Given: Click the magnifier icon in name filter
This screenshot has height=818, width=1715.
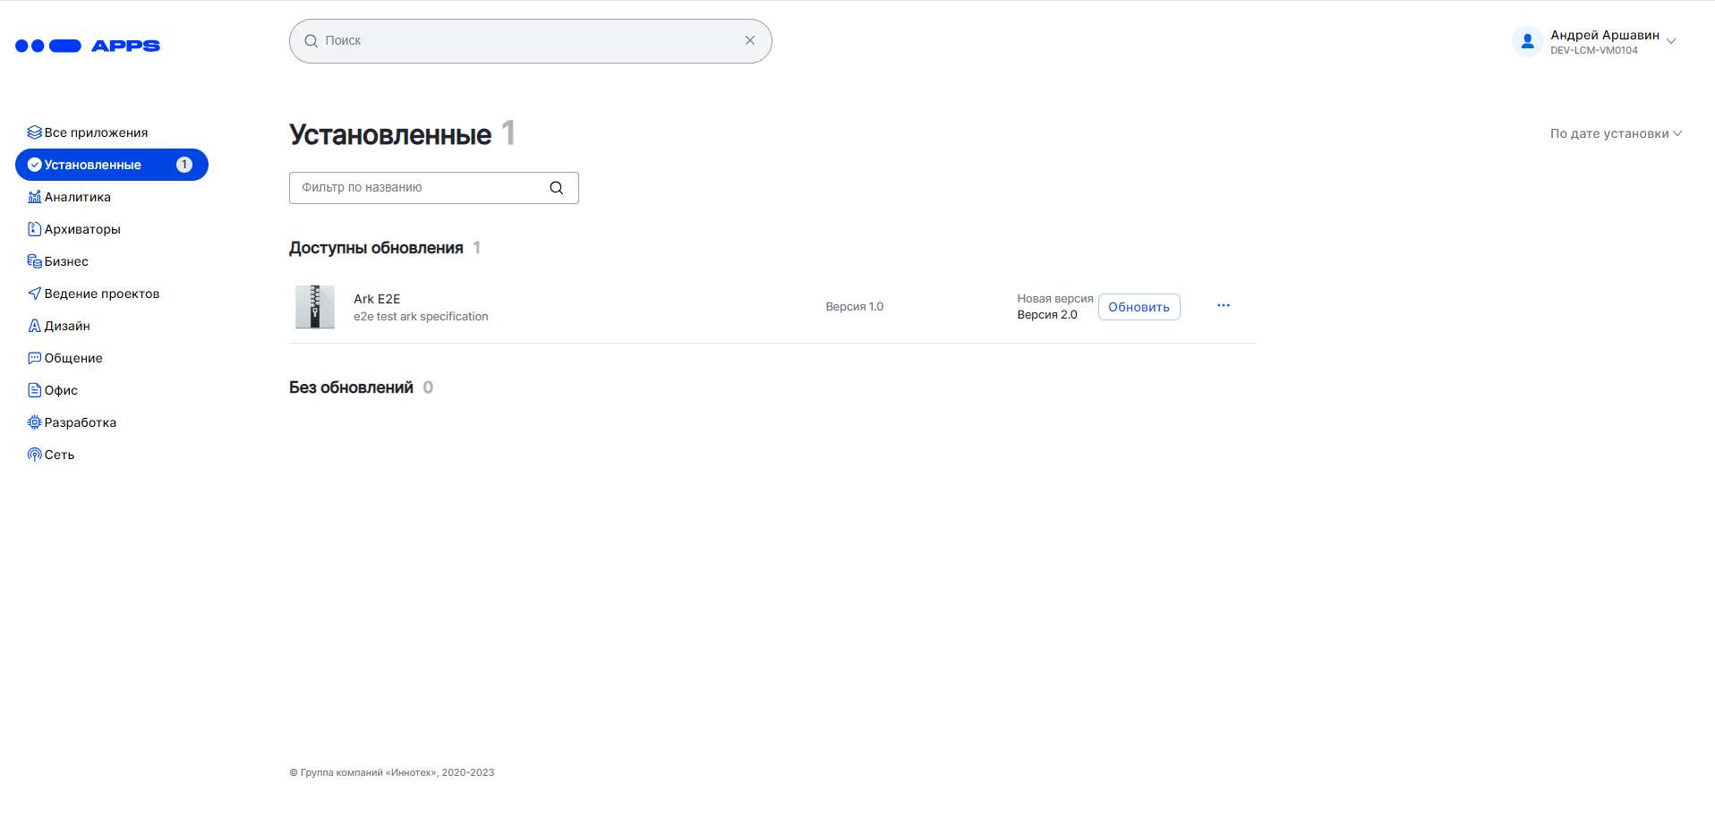Looking at the screenshot, I should click(x=556, y=188).
